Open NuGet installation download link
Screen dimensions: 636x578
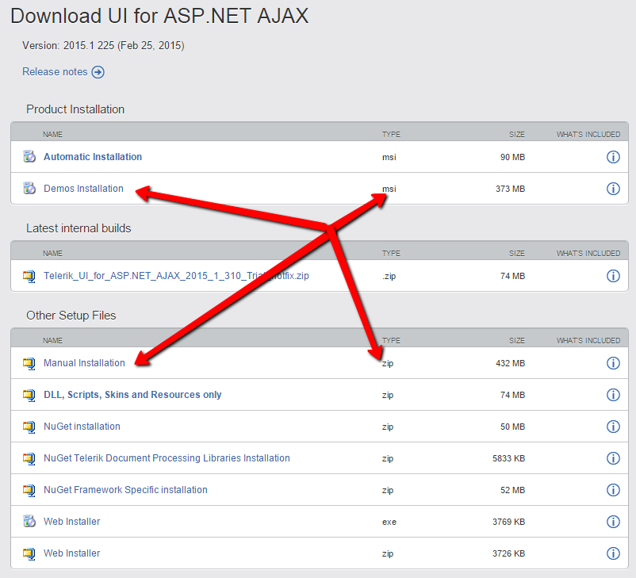(x=82, y=427)
